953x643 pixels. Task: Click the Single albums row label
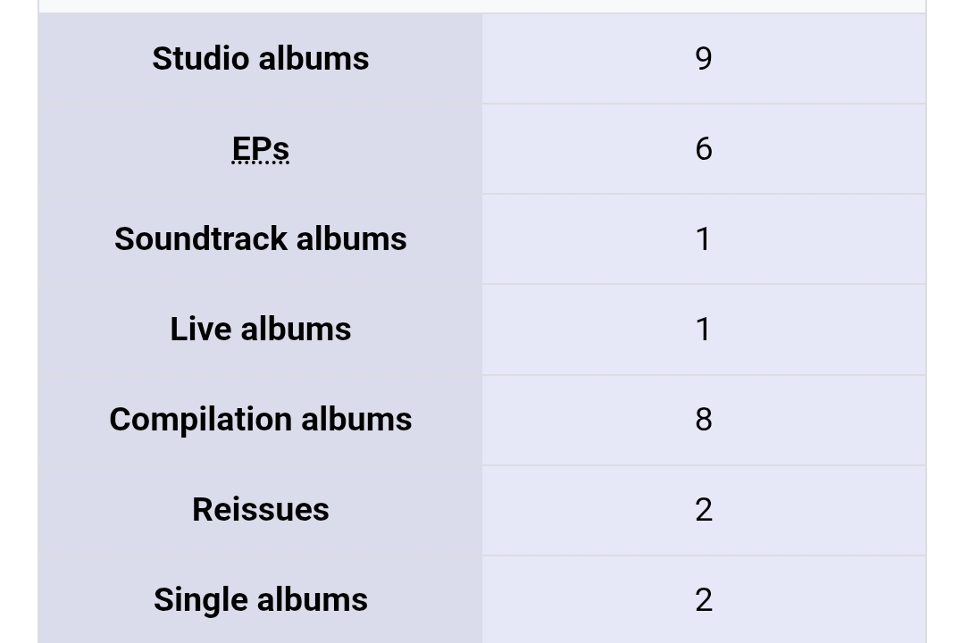pyautogui.click(x=260, y=600)
